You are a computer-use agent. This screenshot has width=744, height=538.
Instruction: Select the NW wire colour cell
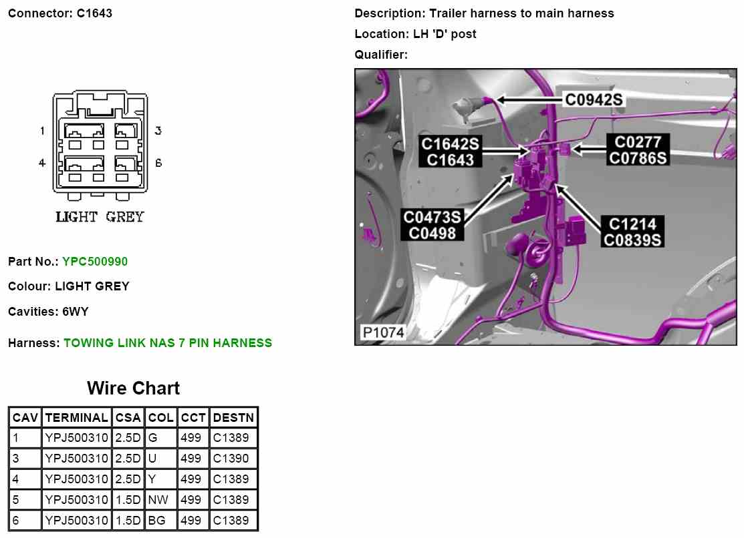(160, 499)
